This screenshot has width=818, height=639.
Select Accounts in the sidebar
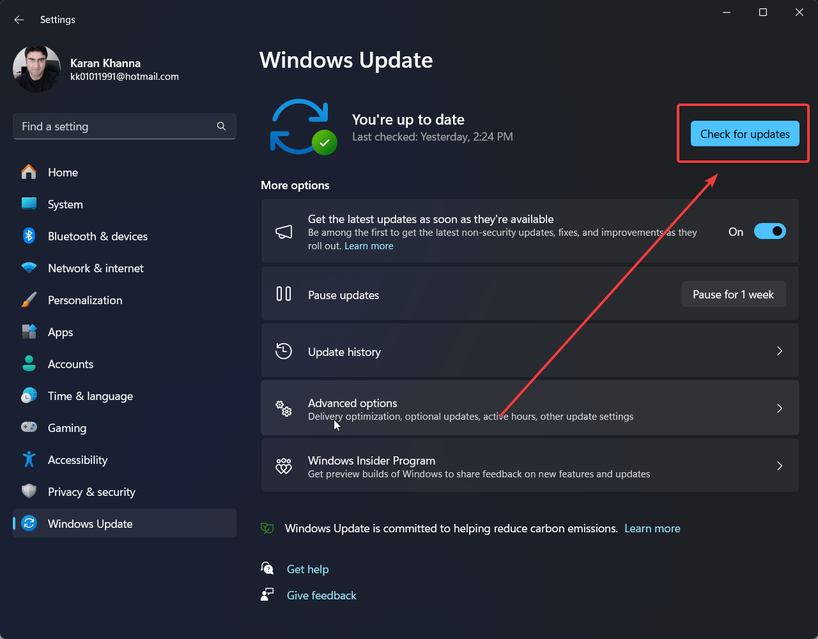click(x=70, y=364)
